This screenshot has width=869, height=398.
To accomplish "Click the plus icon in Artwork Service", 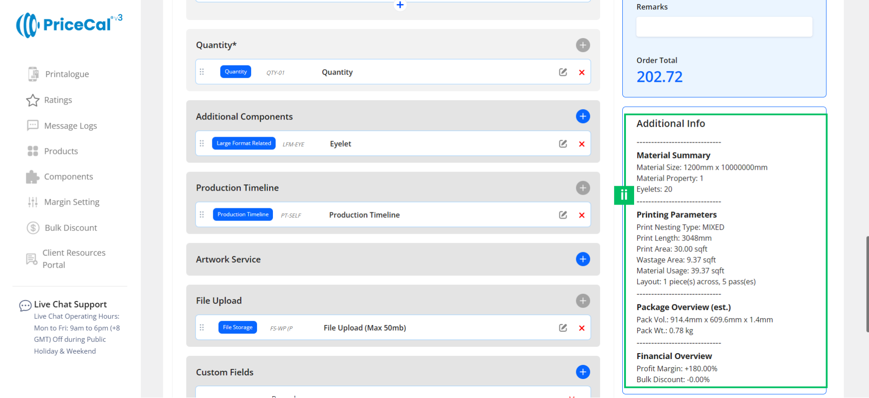I will pyautogui.click(x=583, y=259).
